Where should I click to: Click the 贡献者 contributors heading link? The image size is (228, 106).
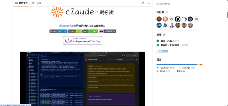click(160, 12)
